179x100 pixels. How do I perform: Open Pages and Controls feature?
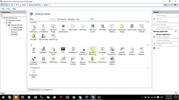click(142, 28)
